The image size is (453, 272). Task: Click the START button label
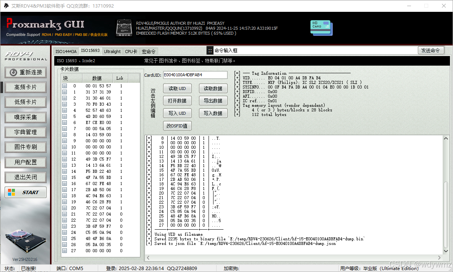(30, 192)
